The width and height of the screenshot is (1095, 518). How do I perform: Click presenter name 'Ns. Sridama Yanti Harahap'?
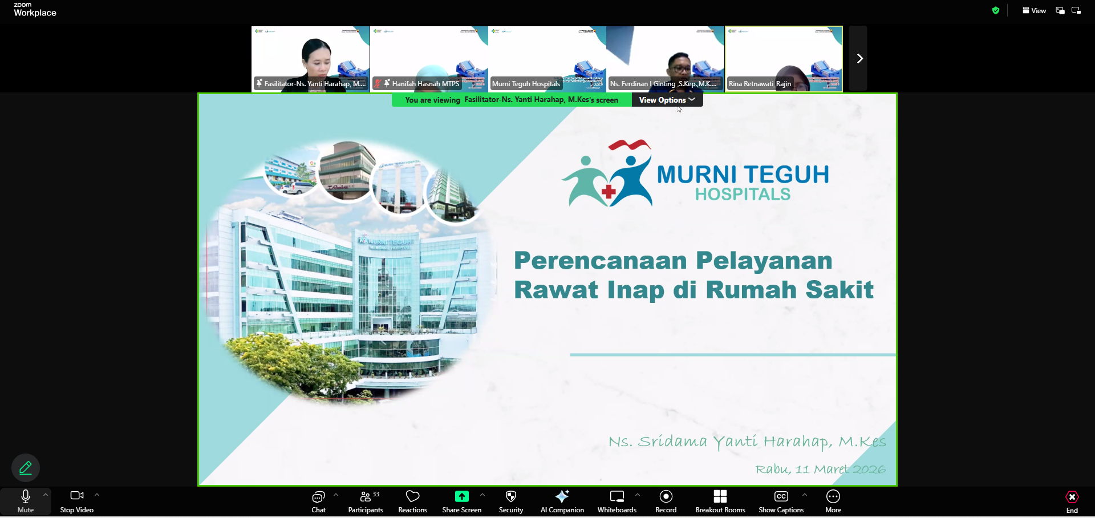[747, 442]
